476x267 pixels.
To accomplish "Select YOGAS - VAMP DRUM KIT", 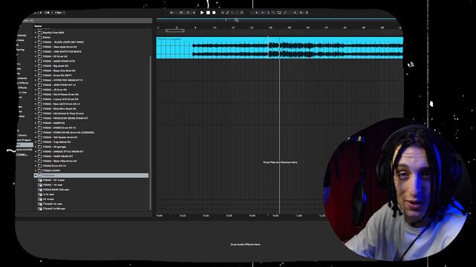I will [x=58, y=156].
